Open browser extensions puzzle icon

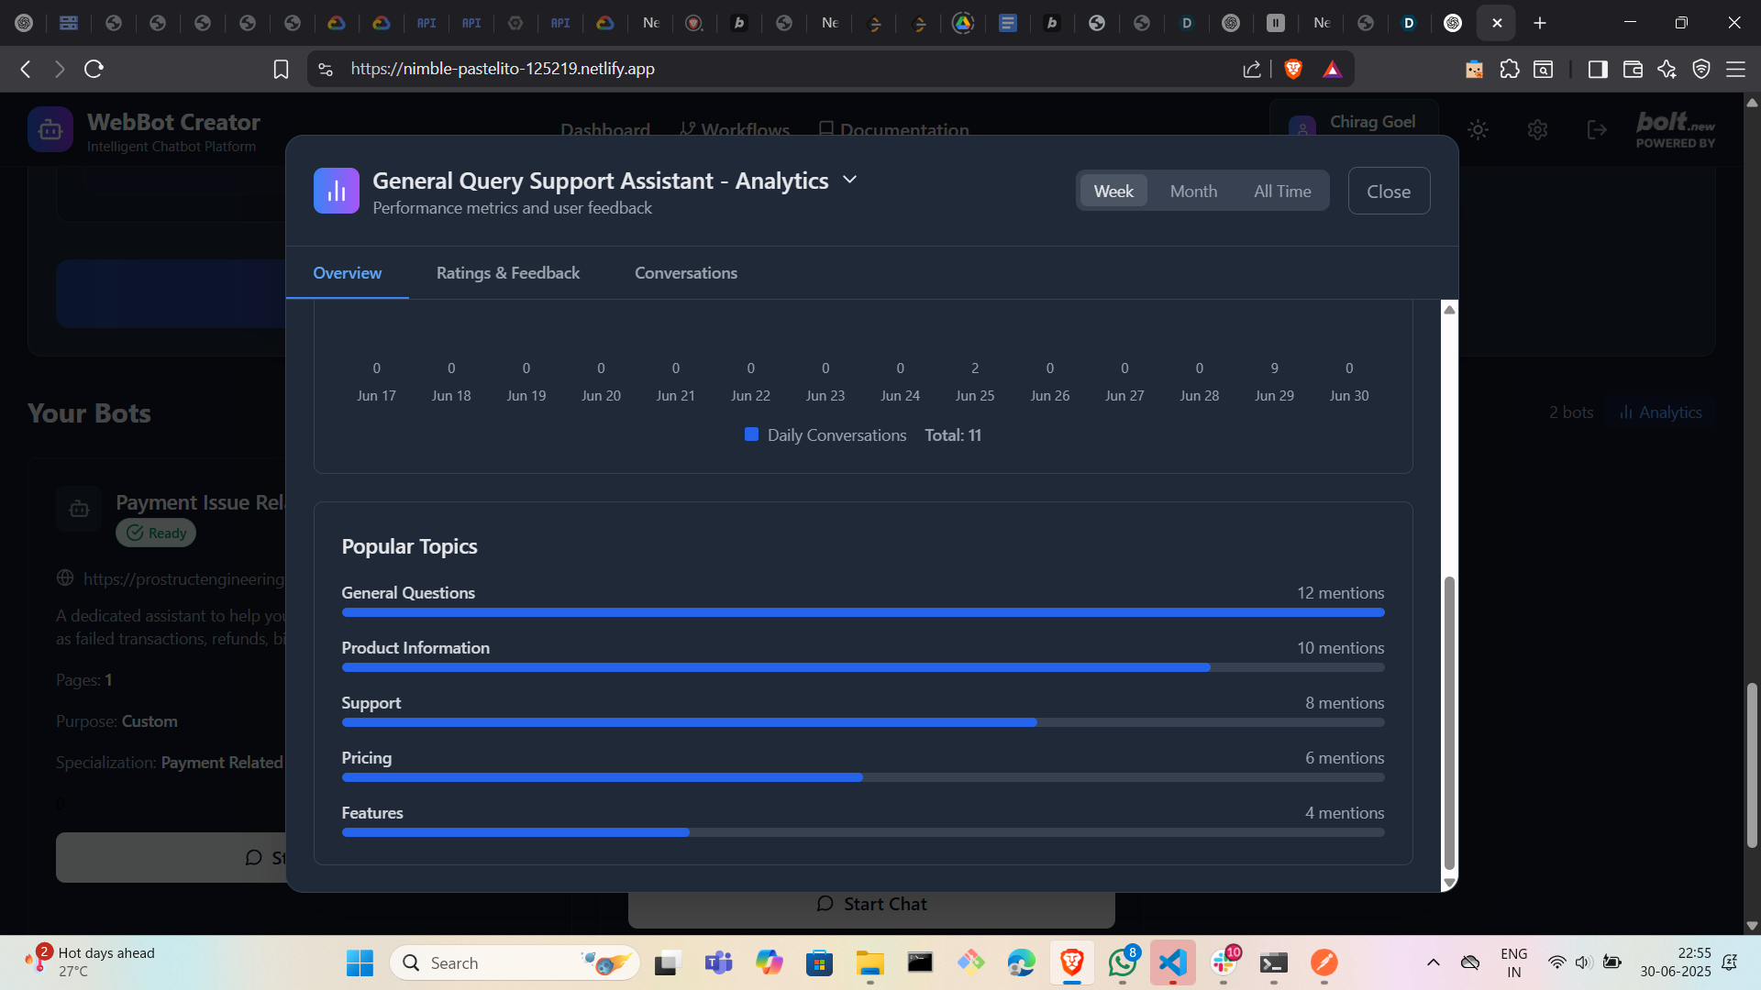(1510, 69)
